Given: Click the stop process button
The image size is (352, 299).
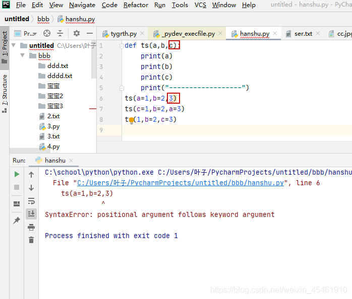Looking at the screenshot, I should click(x=17, y=187).
